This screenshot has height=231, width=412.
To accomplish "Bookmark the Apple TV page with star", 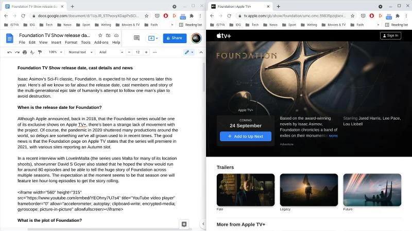I will tap(352, 16).
